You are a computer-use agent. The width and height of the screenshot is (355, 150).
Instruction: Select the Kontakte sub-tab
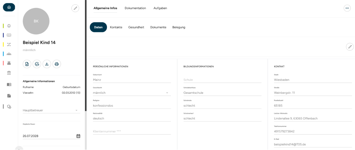tap(116, 27)
